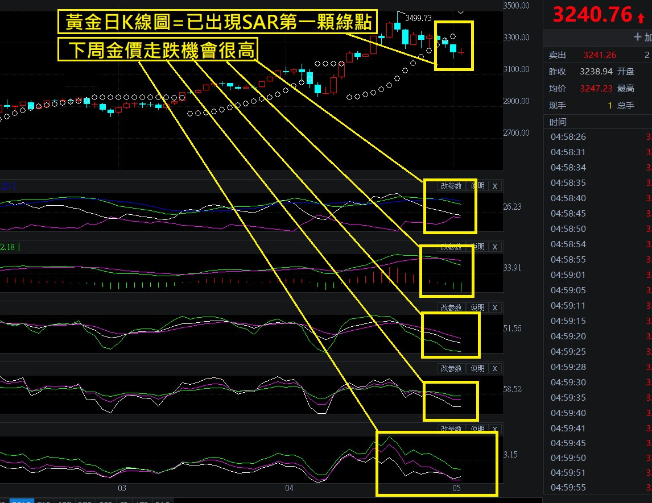Screen dimensions: 652x503
Task: Close the indicator panel showing value 58.52
Action: click(494, 368)
